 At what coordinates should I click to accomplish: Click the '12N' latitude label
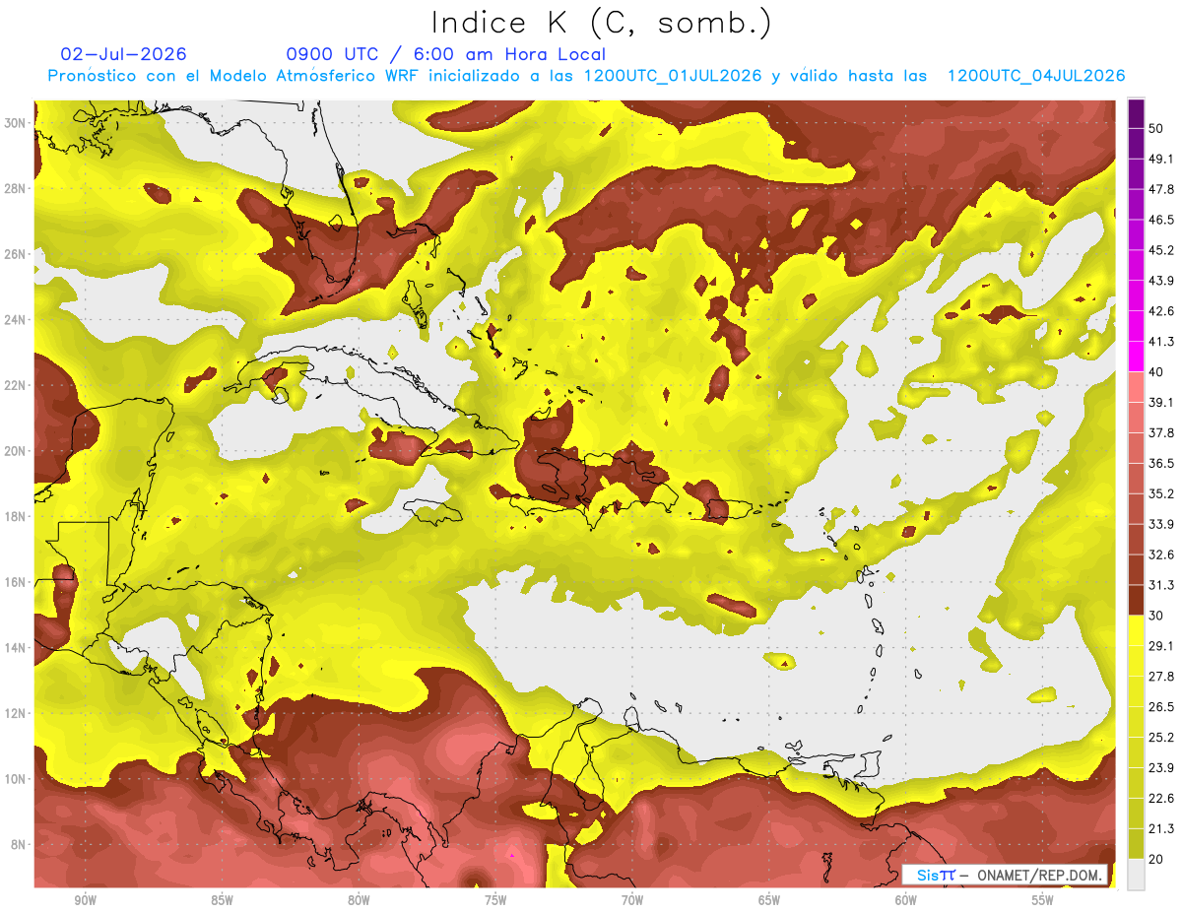coord(15,713)
